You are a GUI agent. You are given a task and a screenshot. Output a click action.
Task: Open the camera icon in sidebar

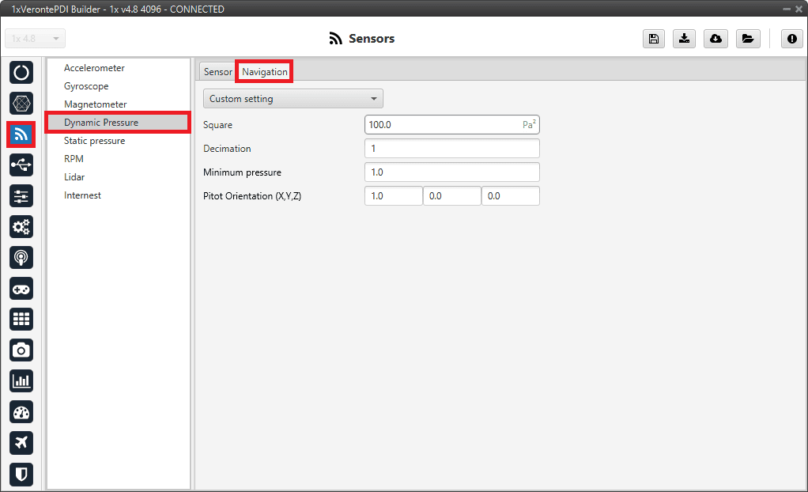pos(21,350)
